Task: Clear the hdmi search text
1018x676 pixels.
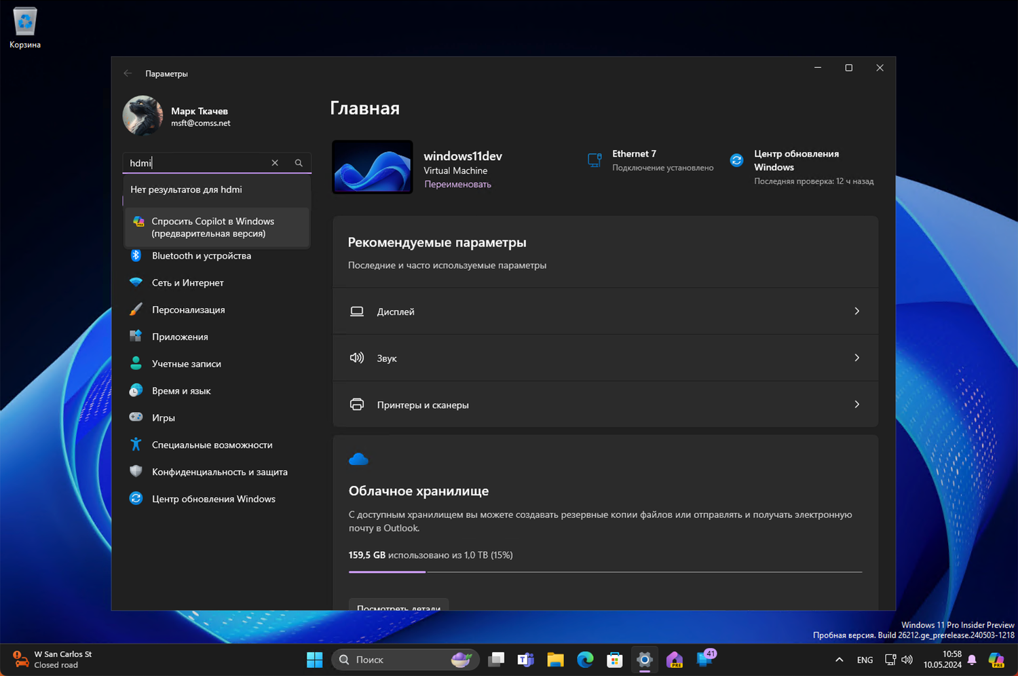Action: [x=275, y=163]
